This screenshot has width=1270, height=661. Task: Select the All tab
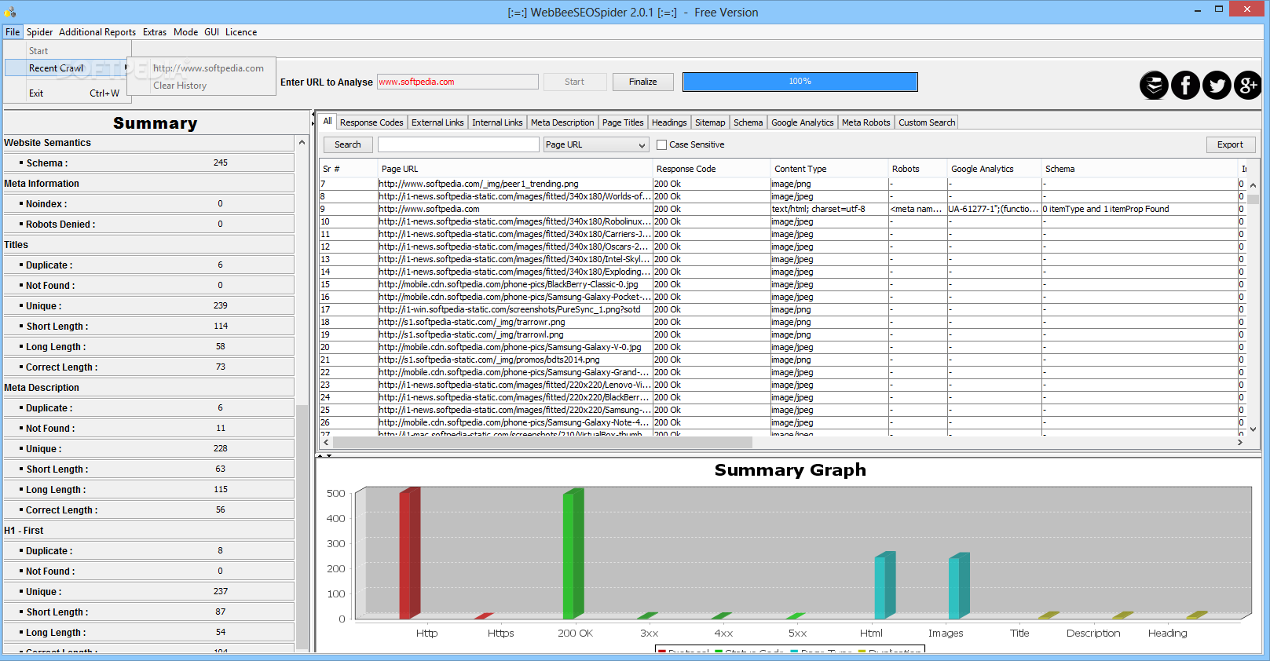[328, 121]
